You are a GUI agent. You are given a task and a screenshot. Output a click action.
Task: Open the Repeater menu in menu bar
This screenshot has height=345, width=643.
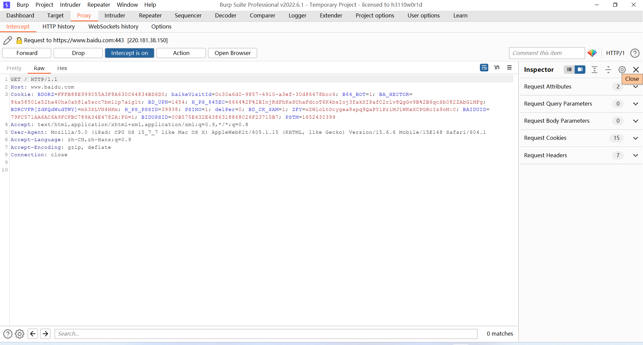click(99, 5)
